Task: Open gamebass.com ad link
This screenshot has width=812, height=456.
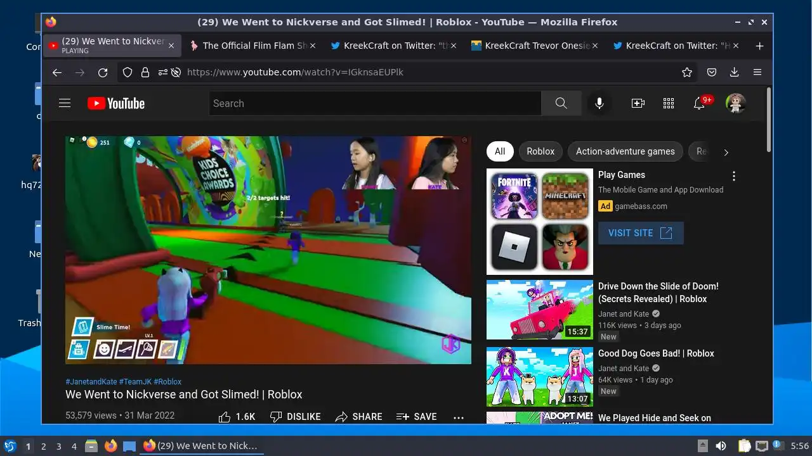Action: 641,206
